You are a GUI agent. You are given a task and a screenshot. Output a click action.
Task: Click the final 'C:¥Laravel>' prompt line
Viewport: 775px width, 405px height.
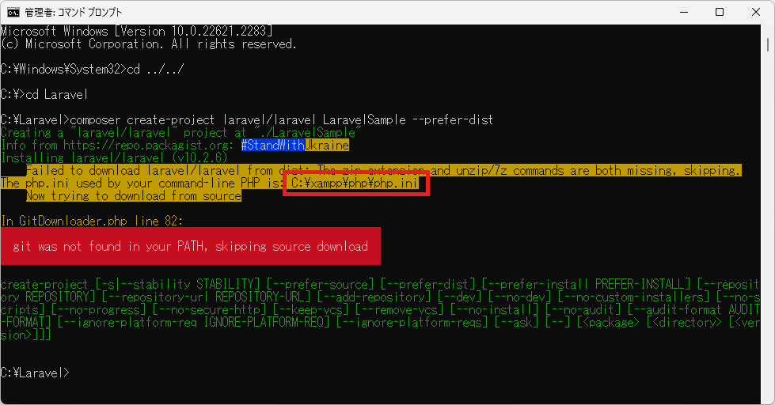[35, 373]
